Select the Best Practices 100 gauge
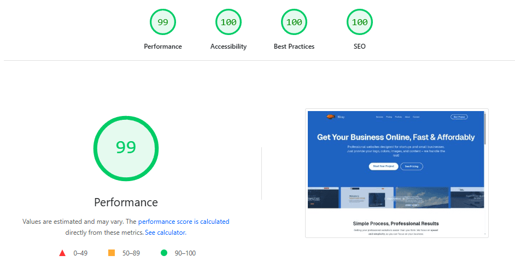This screenshot has height=267, width=515. coord(294,22)
